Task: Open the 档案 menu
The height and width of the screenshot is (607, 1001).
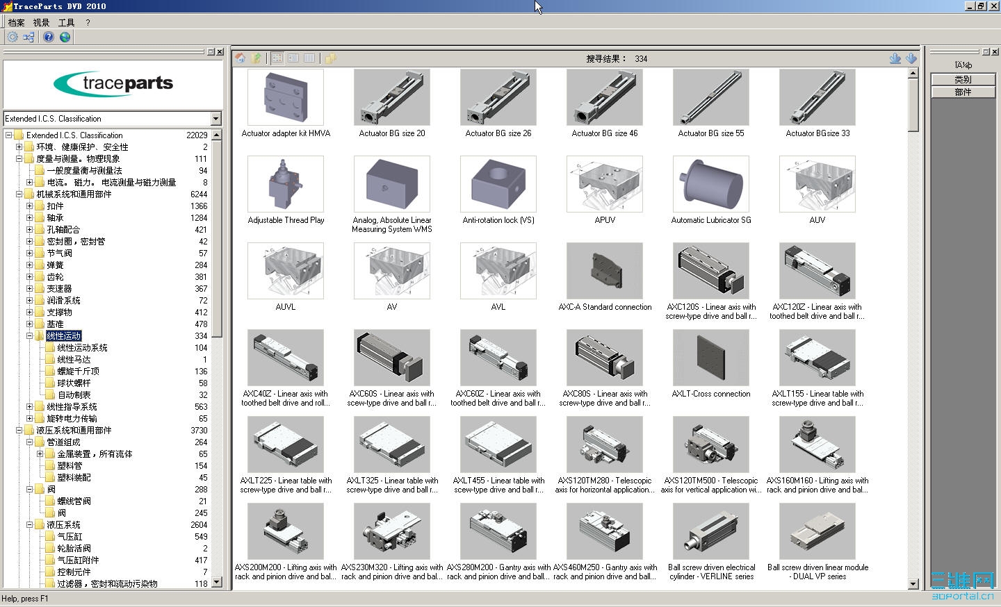Action: coord(16,22)
